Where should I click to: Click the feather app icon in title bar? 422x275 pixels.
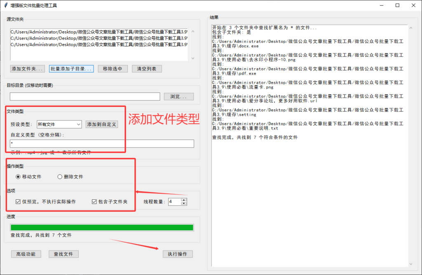click(5, 5)
